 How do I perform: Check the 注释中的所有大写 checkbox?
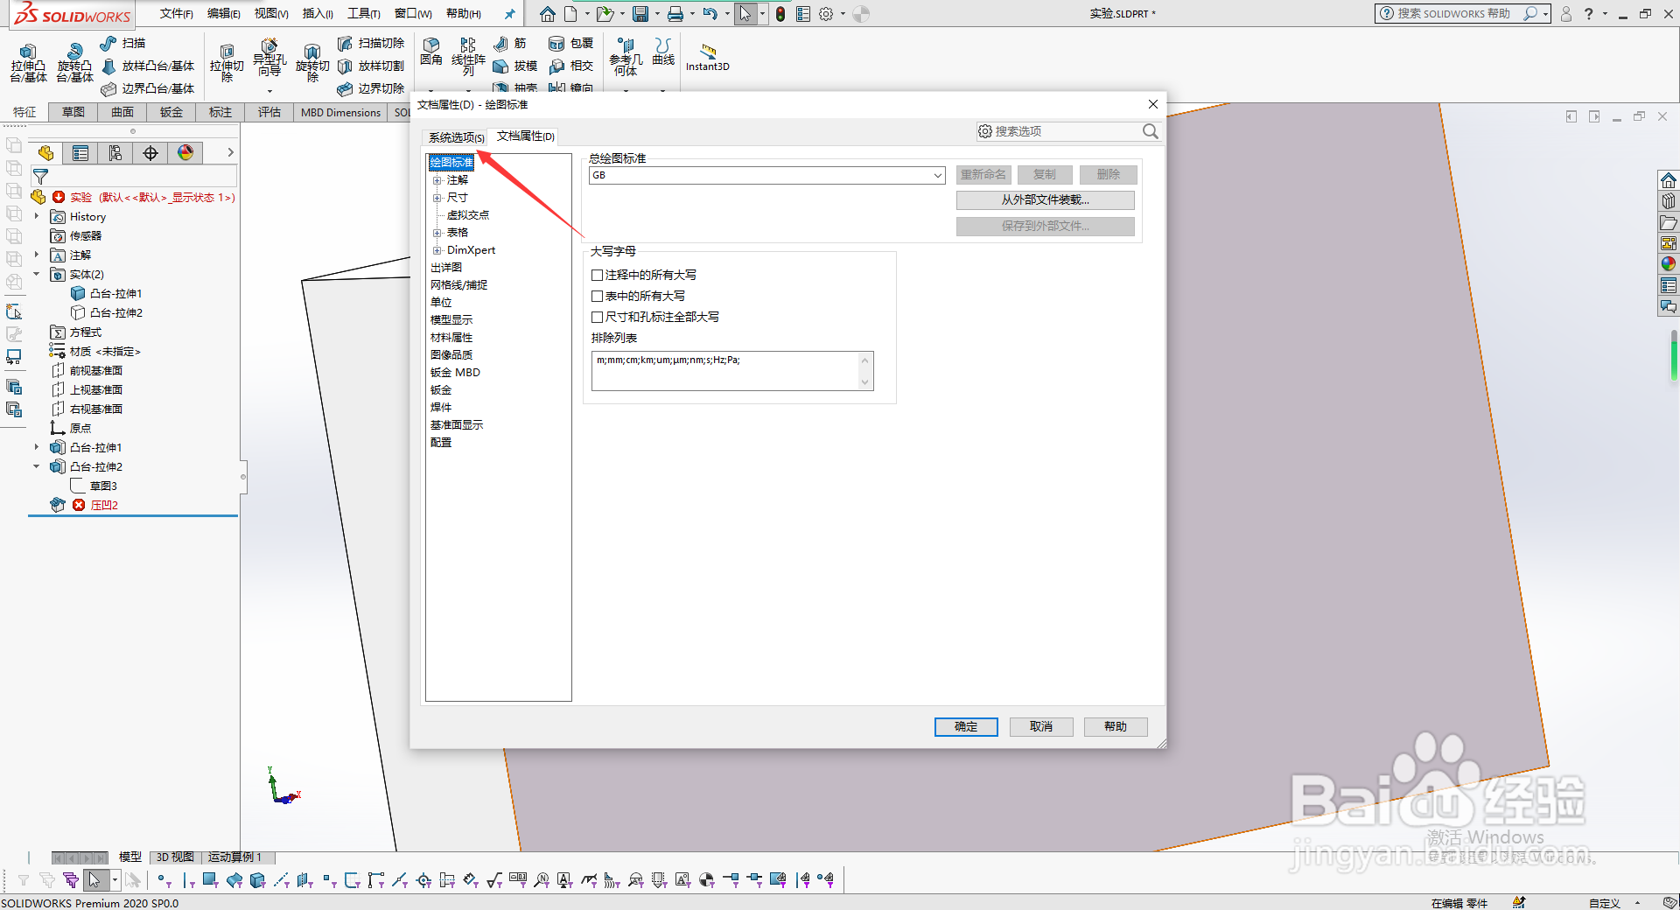coord(596,274)
